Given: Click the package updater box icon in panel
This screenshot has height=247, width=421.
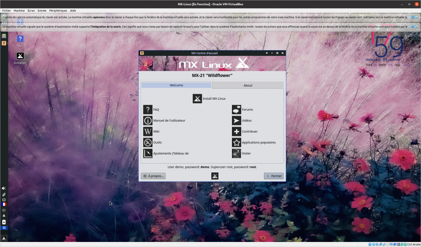Looking at the screenshot, I should point(4,210).
